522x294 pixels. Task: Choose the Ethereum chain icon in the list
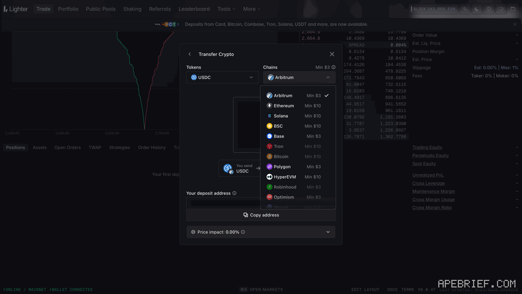pyautogui.click(x=269, y=106)
